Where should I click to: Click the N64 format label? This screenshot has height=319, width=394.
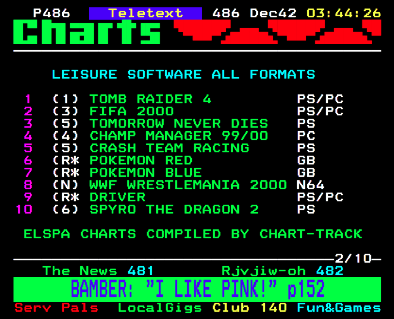pos(311,185)
